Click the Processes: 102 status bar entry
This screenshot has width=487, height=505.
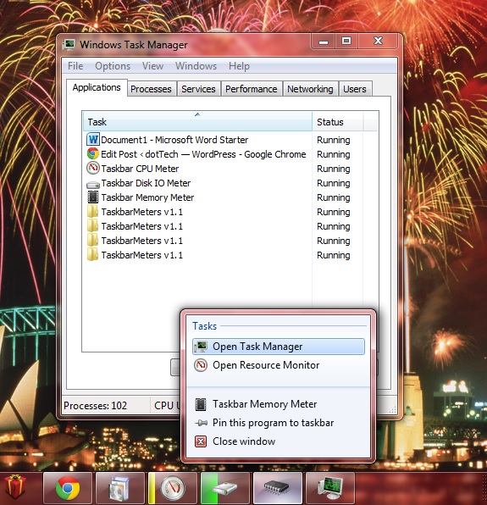pos(95,406)
